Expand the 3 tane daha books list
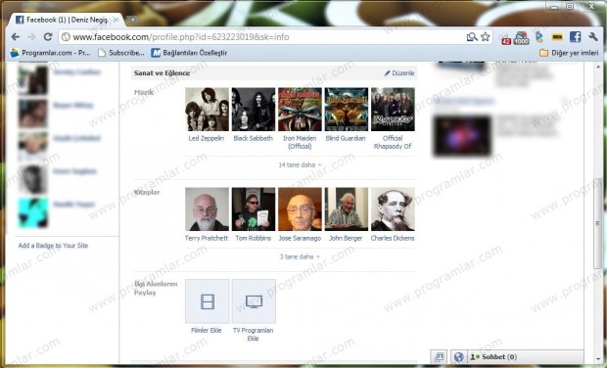Viewport: 607px width, 368px height. pos(300,256)
